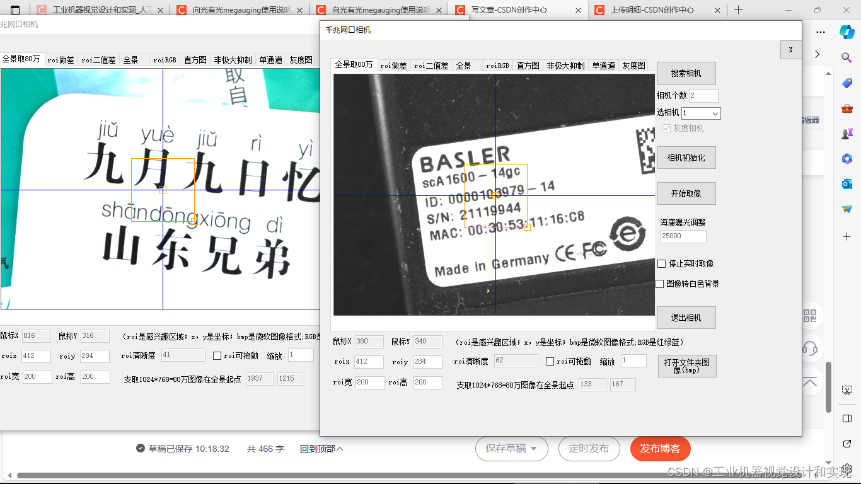Click the 发布博客 button

(660, 449)
